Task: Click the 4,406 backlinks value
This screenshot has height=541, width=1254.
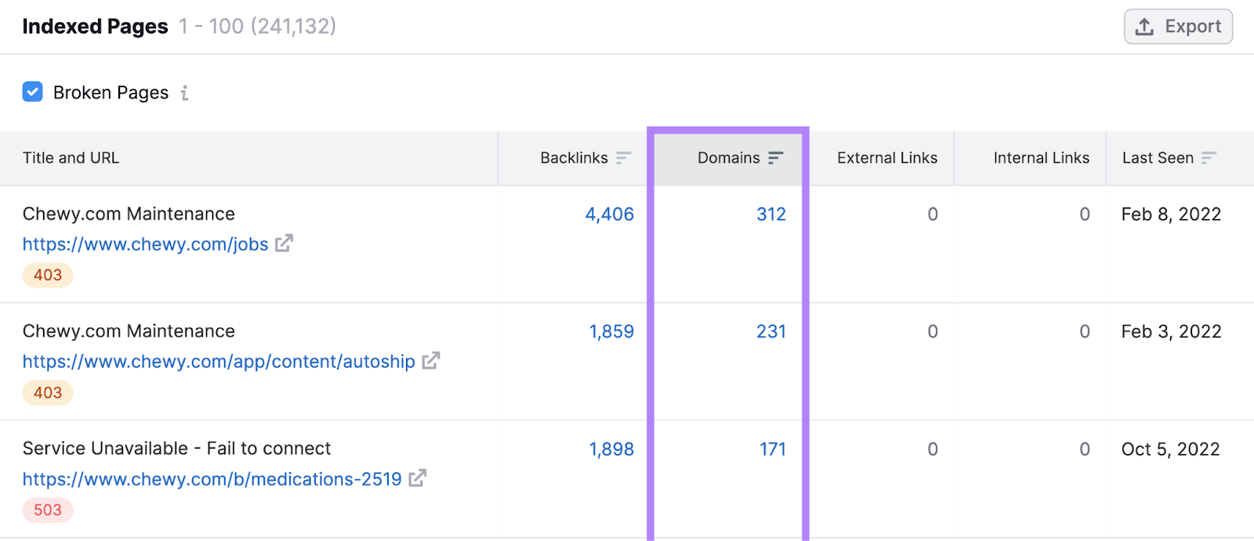Action: [x=609, y=215]
